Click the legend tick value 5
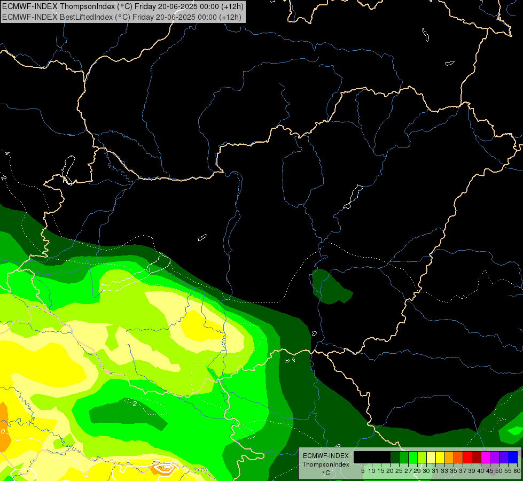 point(363,471)
